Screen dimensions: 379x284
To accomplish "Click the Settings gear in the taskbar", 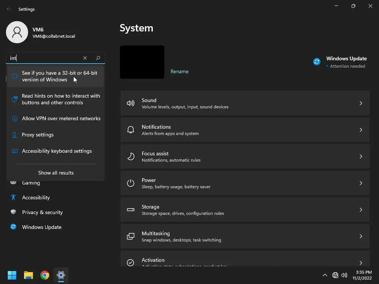I will pyautogui.click(x=61, y=275).
